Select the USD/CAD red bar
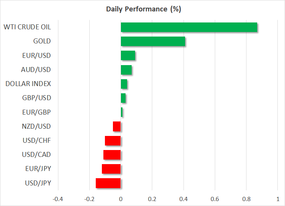 tap(112, 155)
